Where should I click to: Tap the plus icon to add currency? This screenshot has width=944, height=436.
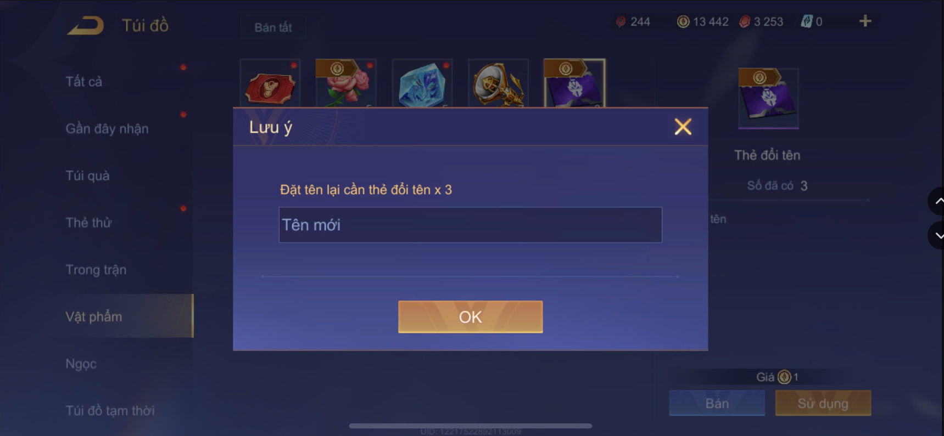point(865,21)
